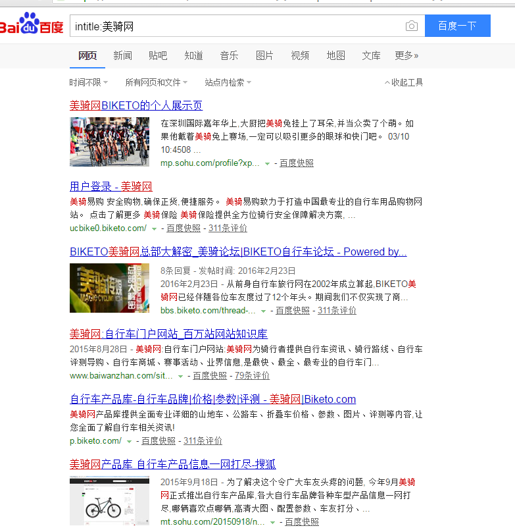
Task: Click the search input field
Action: (x=237, y=26)
